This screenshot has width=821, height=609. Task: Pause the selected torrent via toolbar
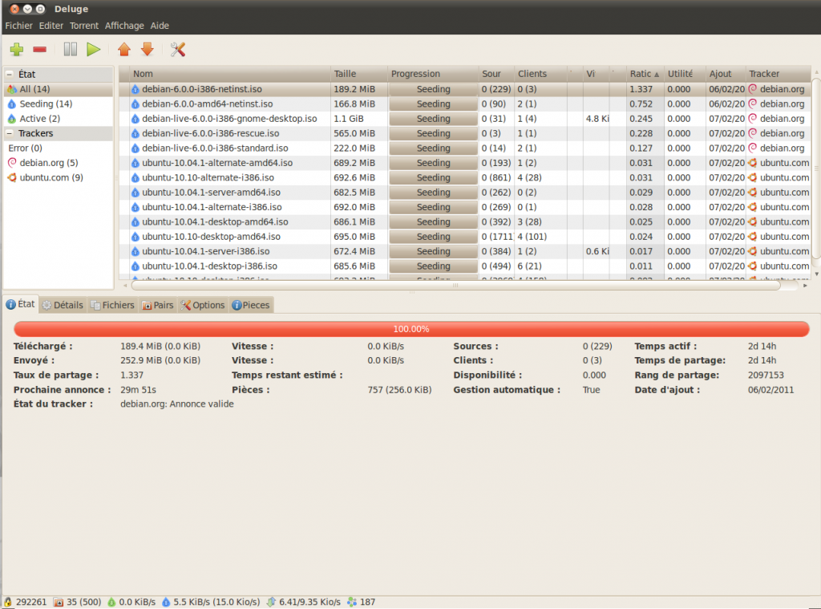coord(70,49)
